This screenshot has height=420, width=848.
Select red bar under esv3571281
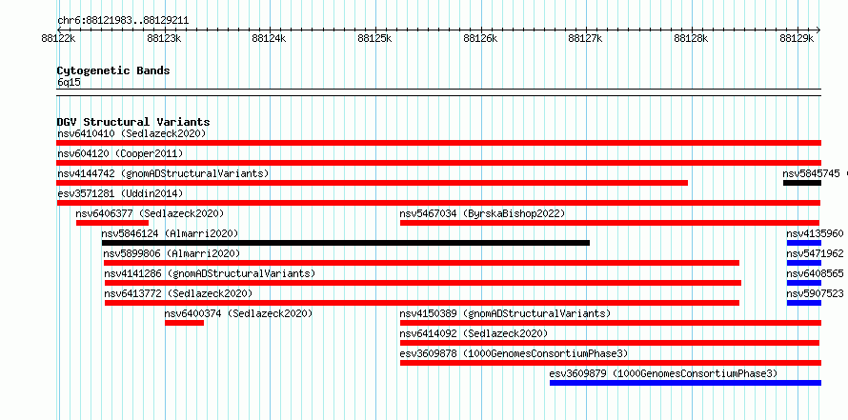click(438, 203)
